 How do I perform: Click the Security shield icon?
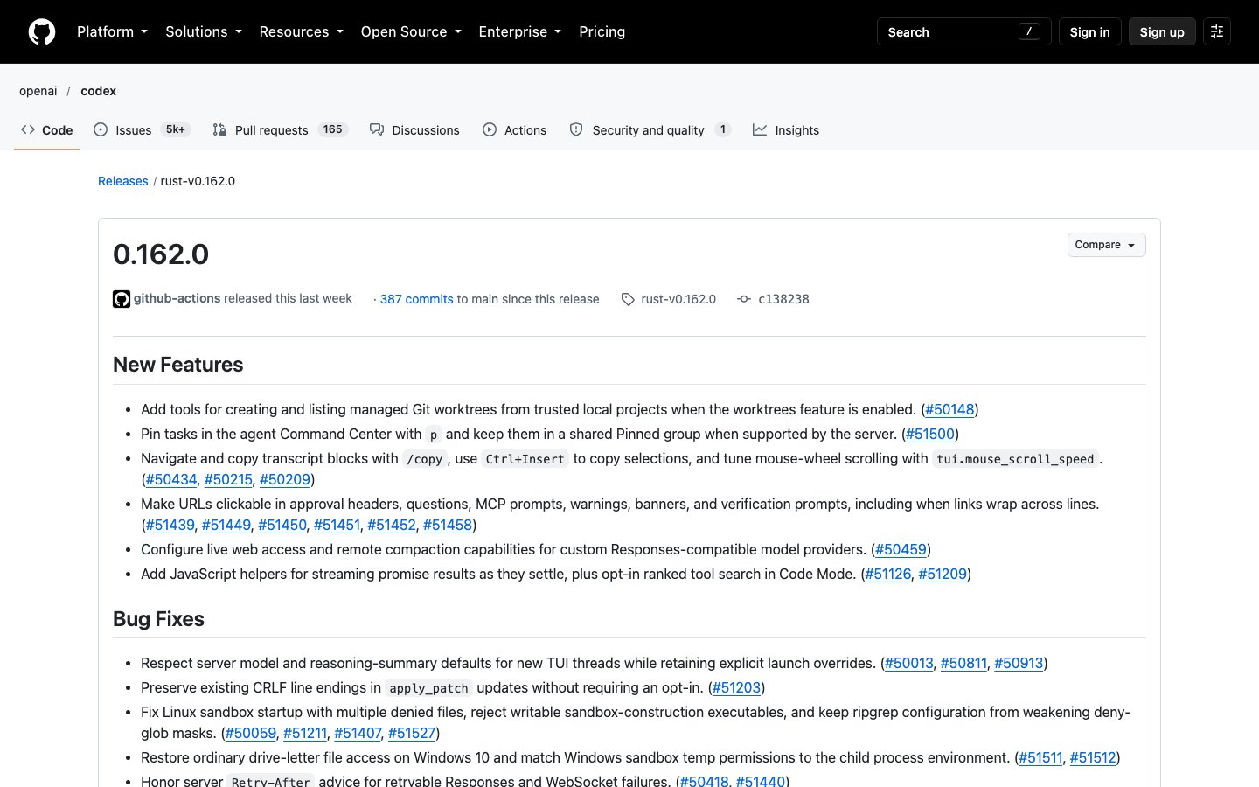pyautogui.click(x=576, y=129)
